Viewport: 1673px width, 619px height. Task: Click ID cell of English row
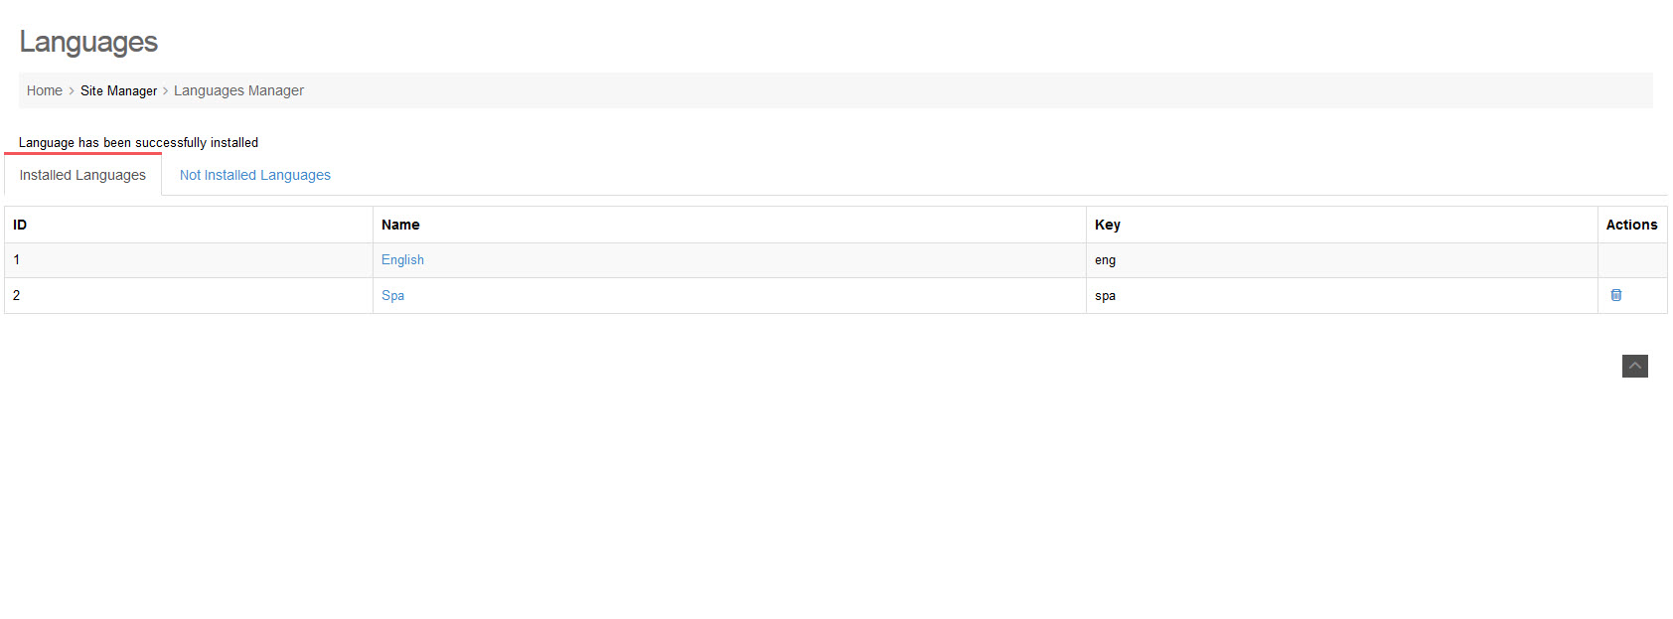[17, 260]
